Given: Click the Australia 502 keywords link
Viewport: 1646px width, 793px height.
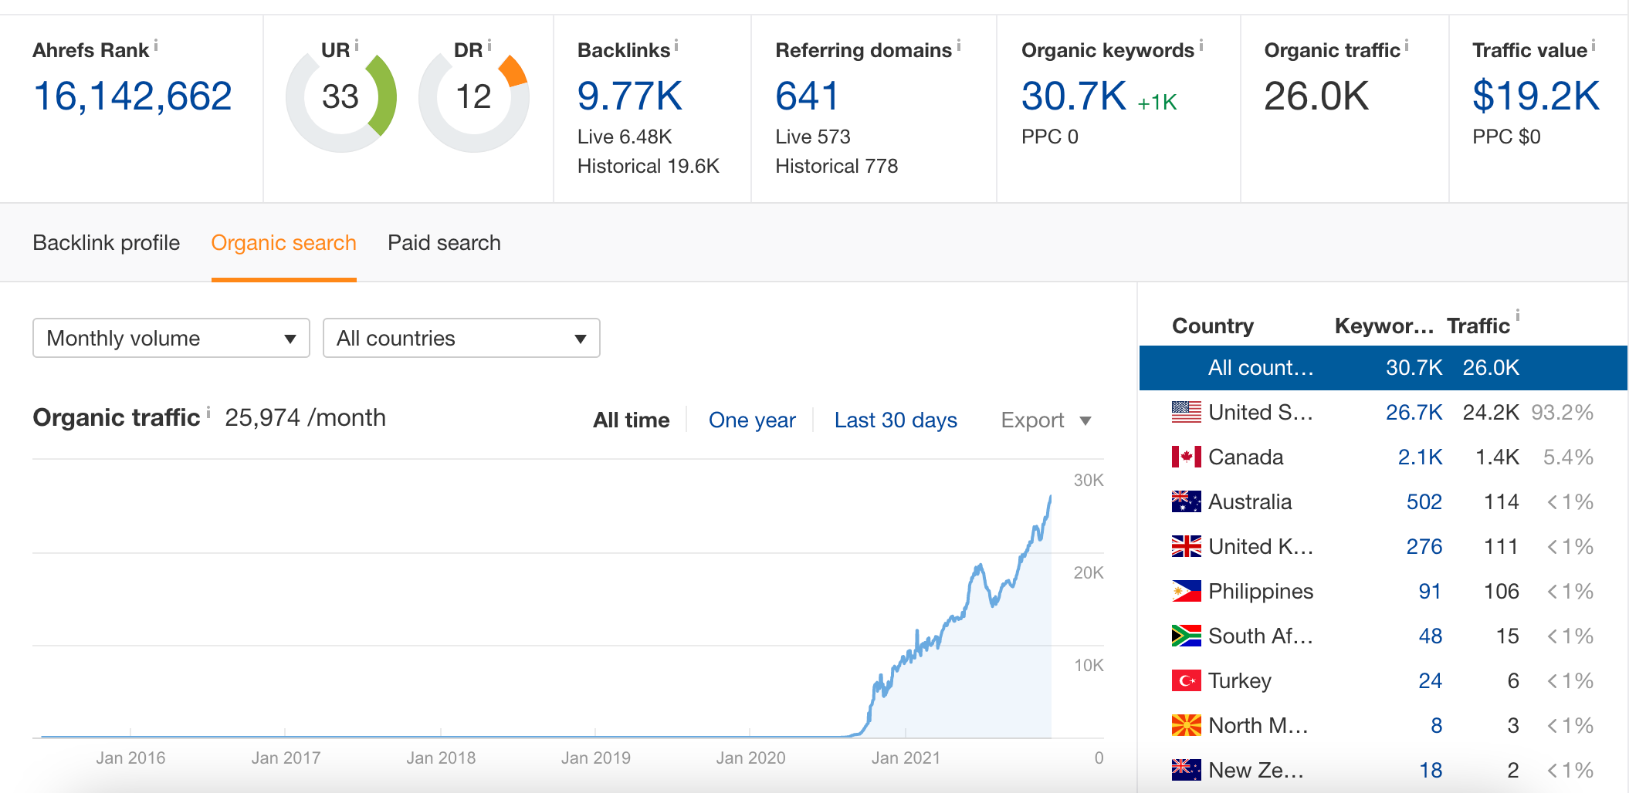Looking at the screenshot, I should tap(1423, 501).
